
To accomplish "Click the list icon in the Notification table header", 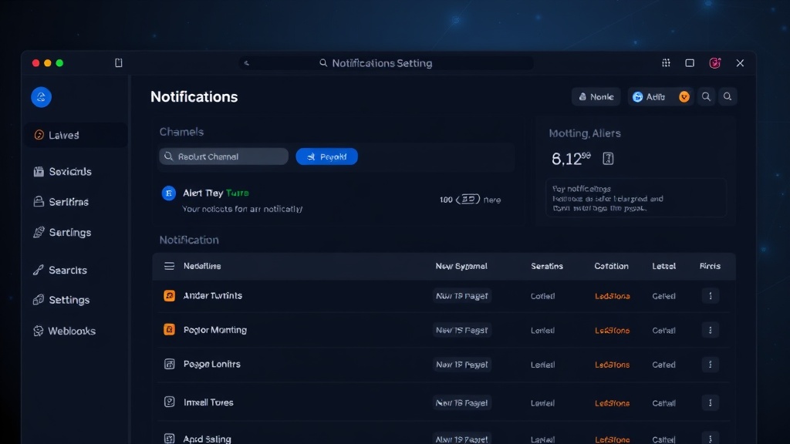I will point(168,266).
